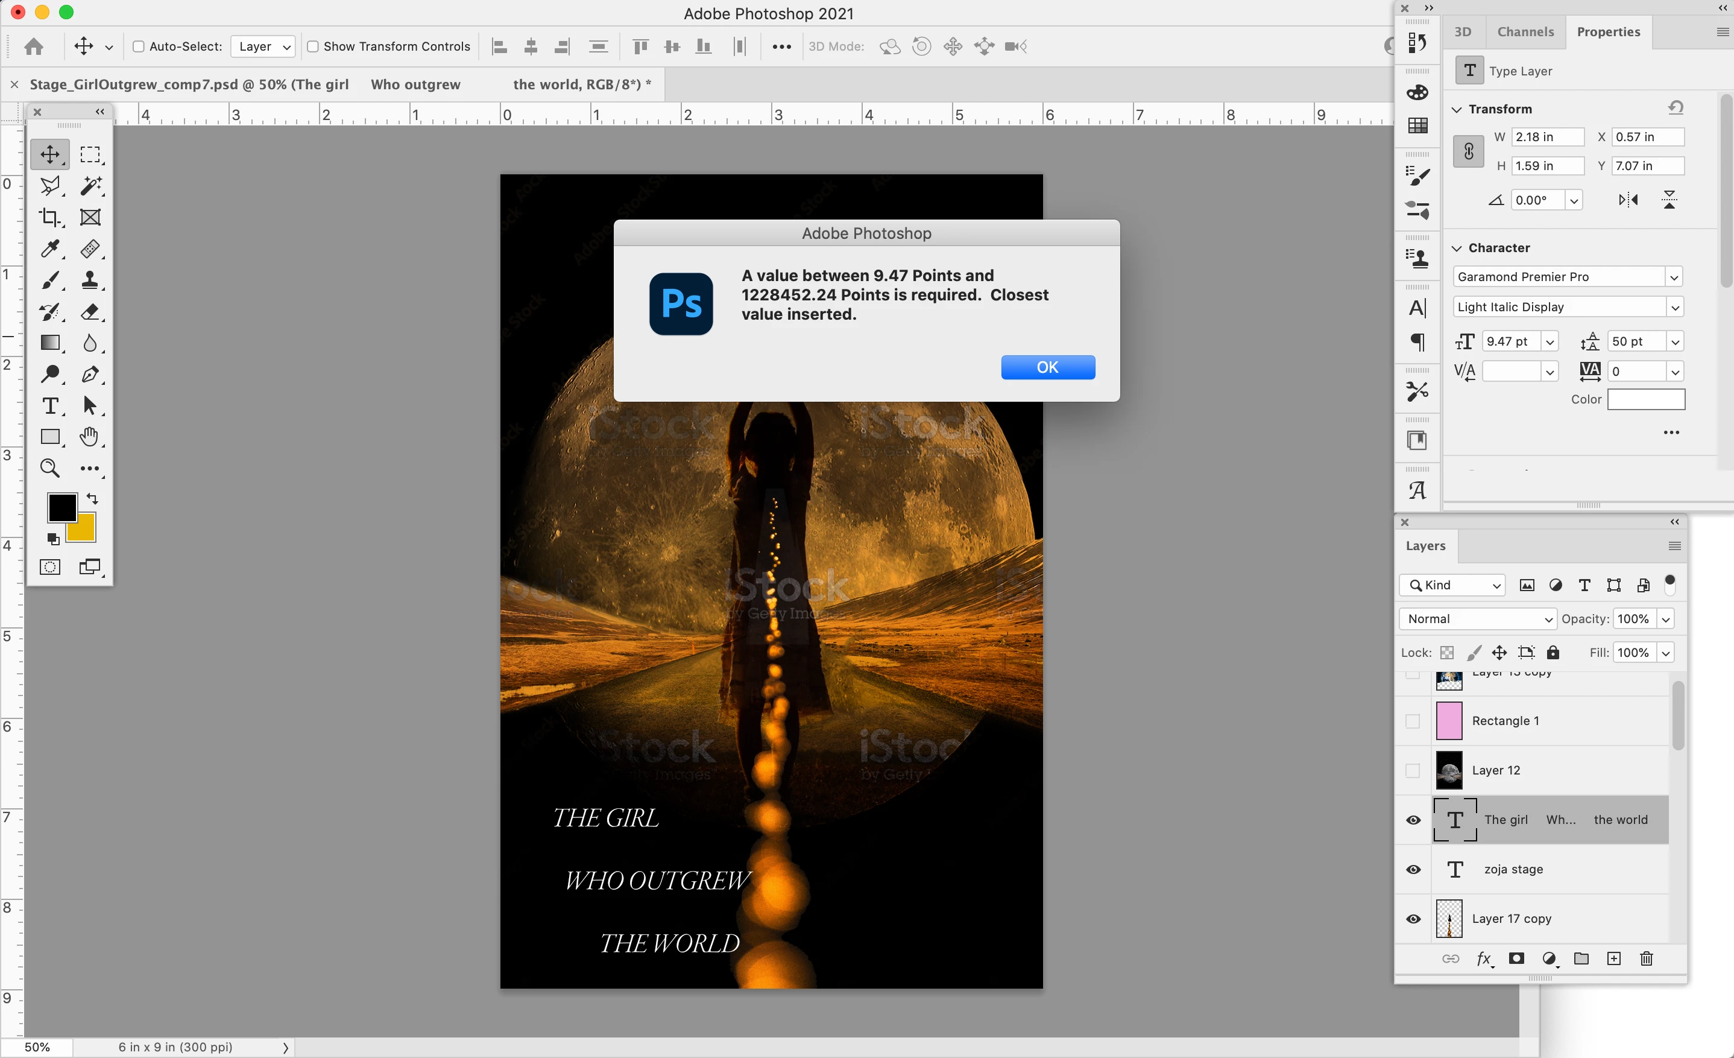Viewport: 1734px width, 1058px height.
Task: Switch to the Channels tab
Action: [1525, 32]
